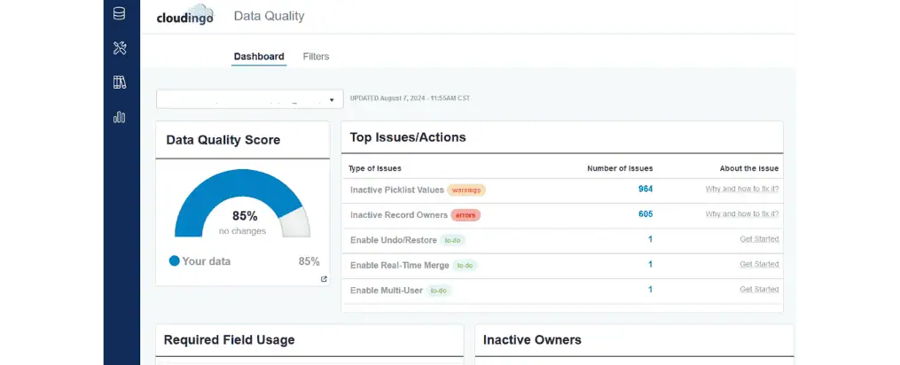The height and width of the screenshot is (365, 900).
Task: Click the blue Your data legend dot
Action: 175,261
